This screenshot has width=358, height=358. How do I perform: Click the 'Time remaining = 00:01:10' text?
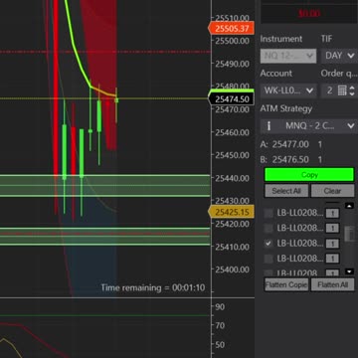153,287
